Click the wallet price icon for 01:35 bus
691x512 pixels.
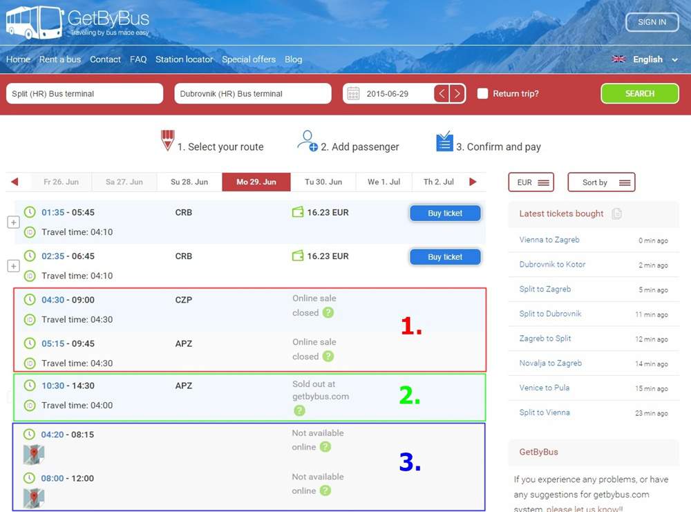(298, 212)
